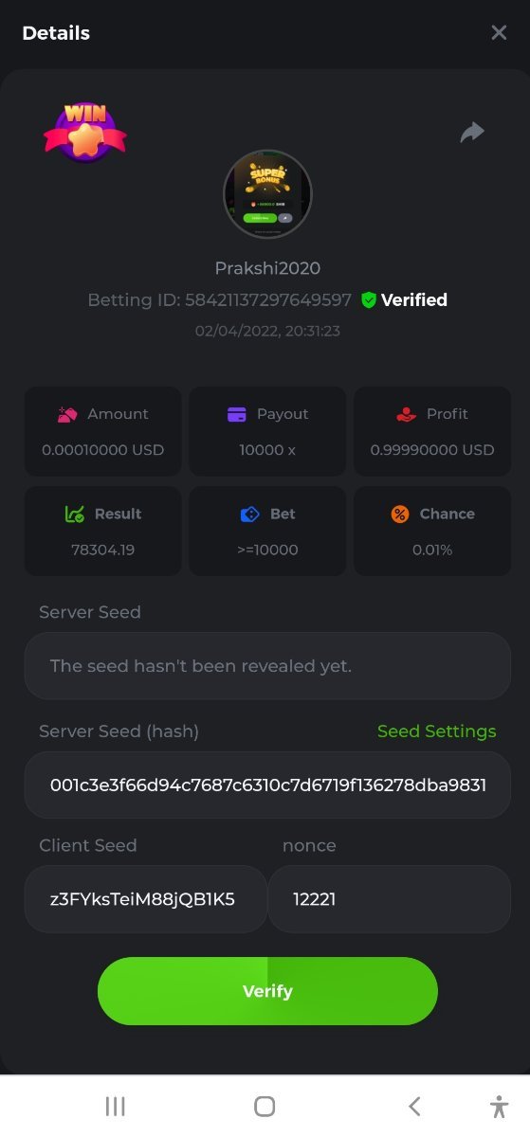This screenshot has width=530, height=1137.
Task: Click the Verify button
Action: coord(267,991)
